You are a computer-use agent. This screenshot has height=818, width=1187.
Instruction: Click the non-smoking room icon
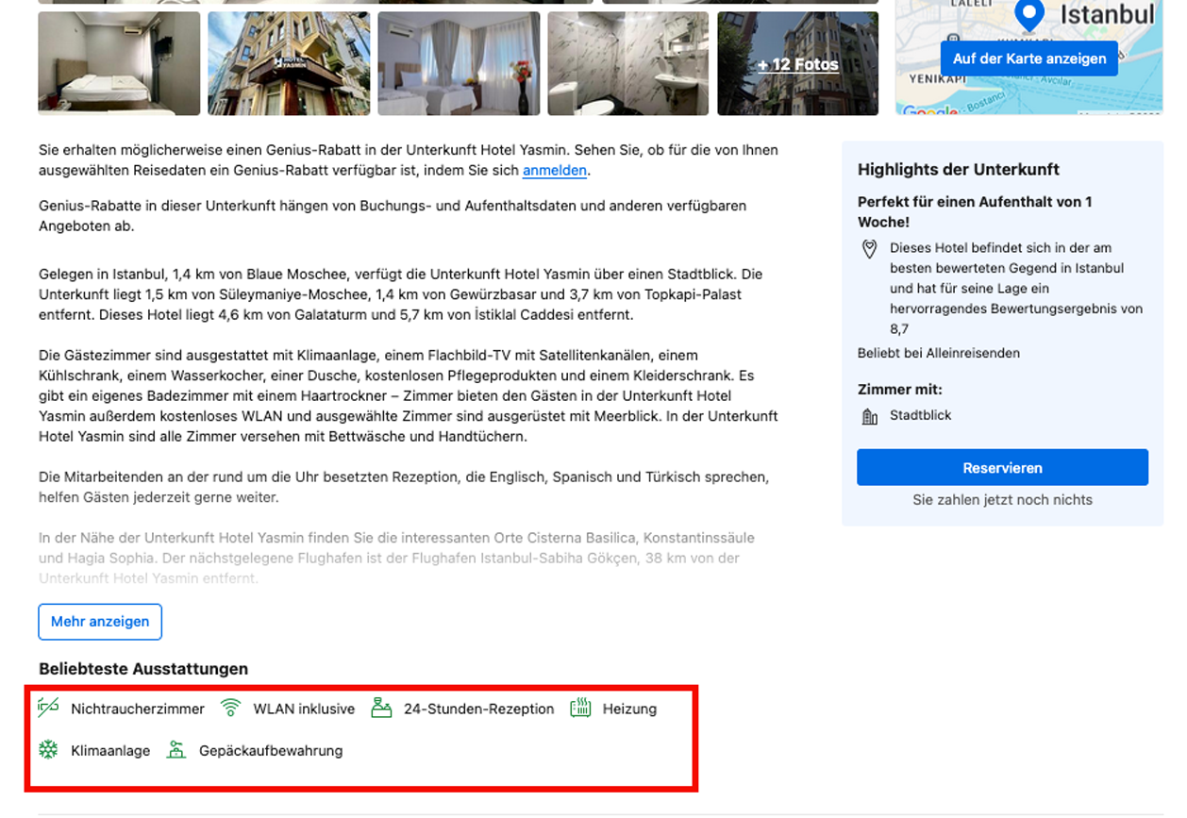tap(48, 708)
